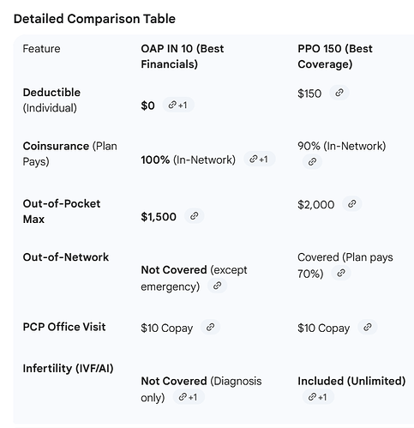Open citation link after 'except emergency)'
The height and width of the screenshot is (428, 414).
(217, 286)
